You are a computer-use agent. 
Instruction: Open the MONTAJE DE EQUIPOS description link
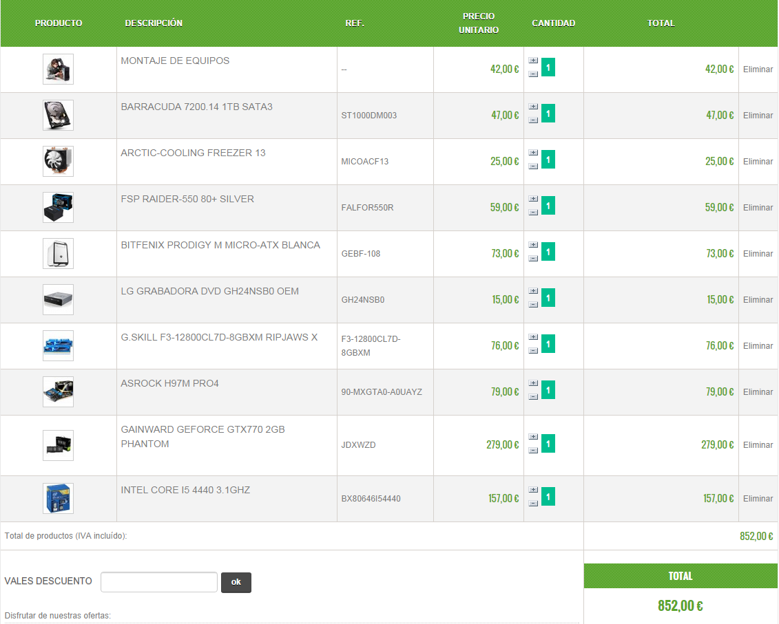175,61
